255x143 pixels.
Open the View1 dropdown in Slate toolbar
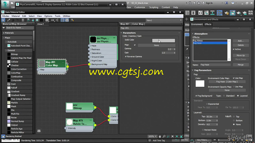coord(164,20)
